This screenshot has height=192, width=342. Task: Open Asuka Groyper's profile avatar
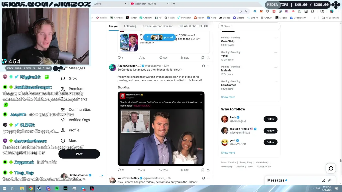pos(112,67)
